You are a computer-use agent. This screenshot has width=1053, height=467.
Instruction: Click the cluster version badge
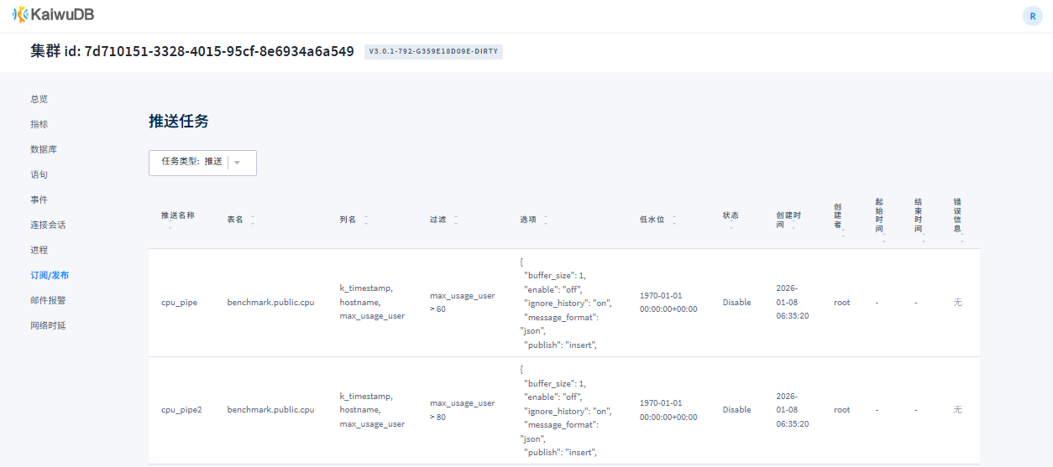pyautogui.click(x=433, y=51)
